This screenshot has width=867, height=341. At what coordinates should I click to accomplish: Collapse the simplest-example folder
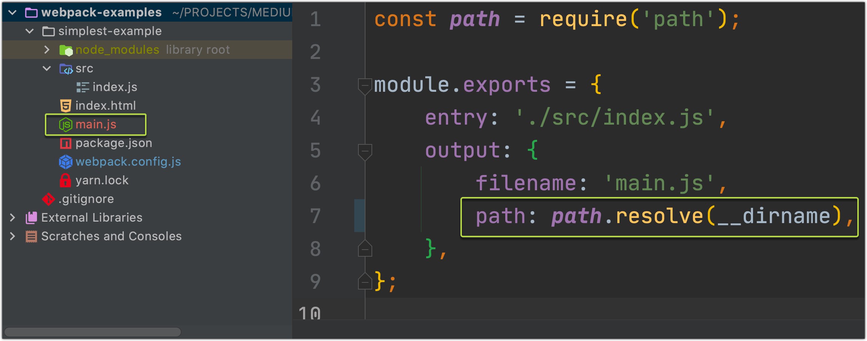[x=30, y=31]
